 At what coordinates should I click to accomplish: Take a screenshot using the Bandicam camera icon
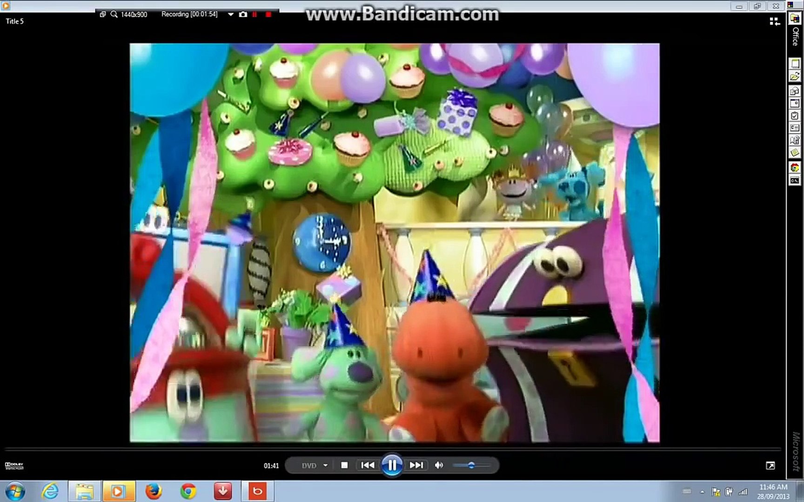[x=243, y=14]
